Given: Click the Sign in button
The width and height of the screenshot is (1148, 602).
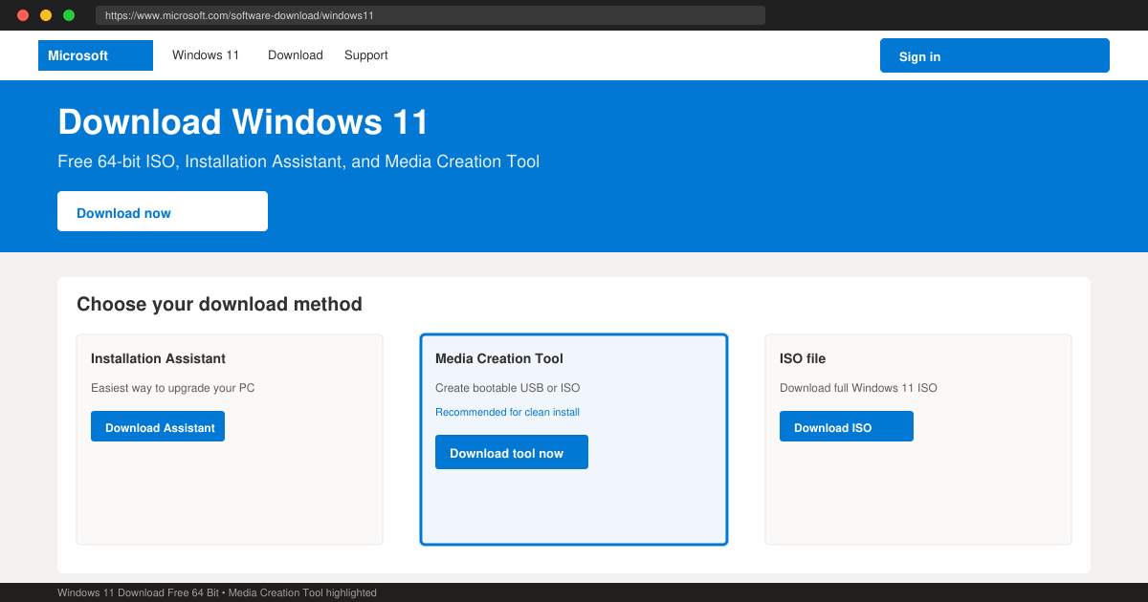Looking at the screenshot, I should (x=995, y=55).
